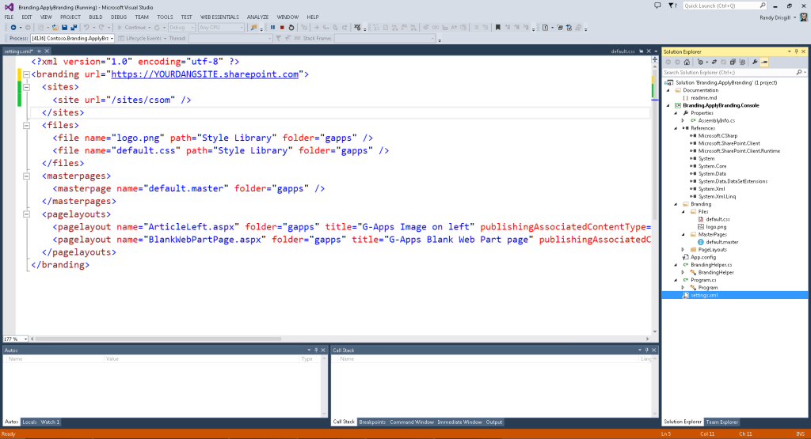This screenshot has height=439, width=811.
Task: Pause debugging with the Break All button
Action: coord(272,28)
